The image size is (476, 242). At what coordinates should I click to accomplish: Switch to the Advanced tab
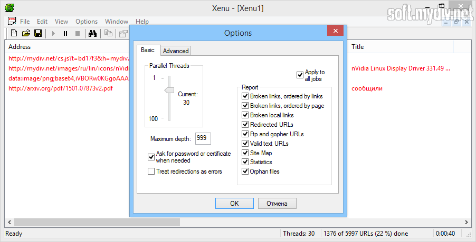pyautogui.click(x=176, y=51)
